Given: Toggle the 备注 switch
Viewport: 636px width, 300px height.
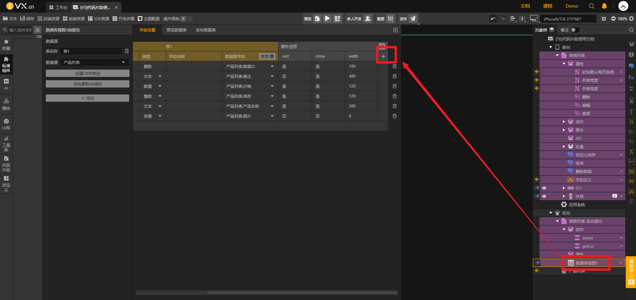Looking at the screenshot, I should [575, 30].
